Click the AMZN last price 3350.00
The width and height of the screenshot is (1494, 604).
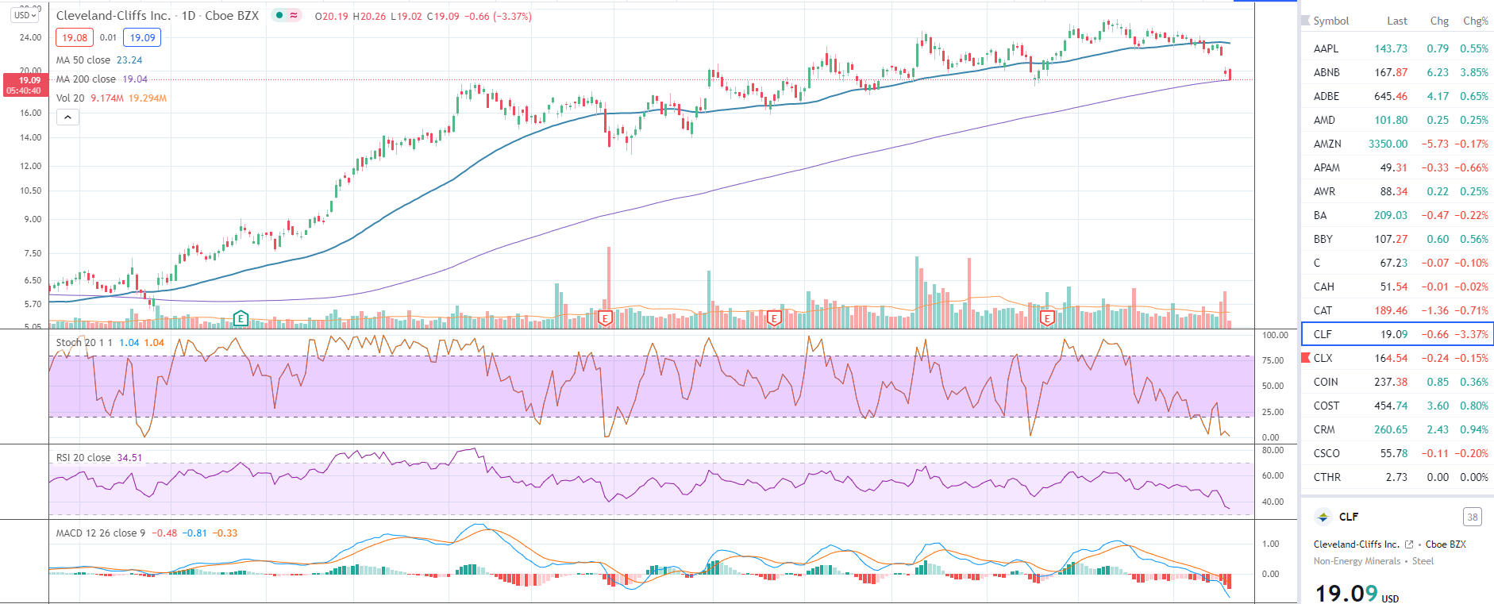[x=1388, y=144]
